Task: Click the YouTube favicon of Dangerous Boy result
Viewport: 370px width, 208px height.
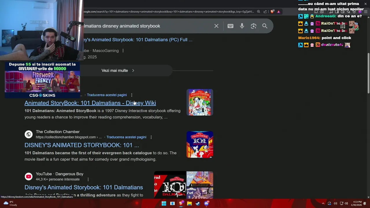Action: [x=29, y=177]
